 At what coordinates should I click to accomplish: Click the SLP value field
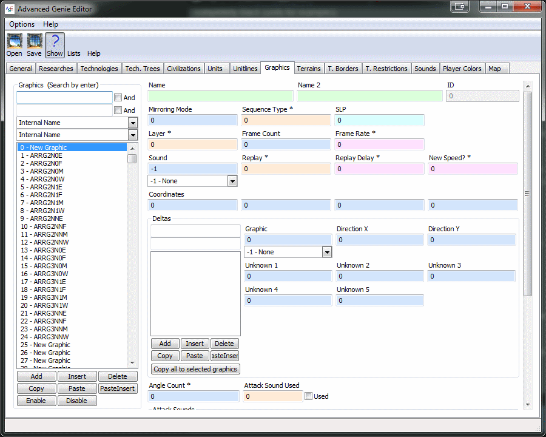(x=380, y=120)
